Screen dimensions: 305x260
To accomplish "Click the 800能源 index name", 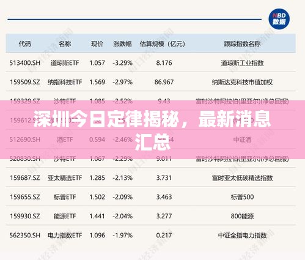I will (242, 216).
